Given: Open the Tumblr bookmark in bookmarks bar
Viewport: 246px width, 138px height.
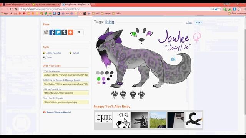Looking at the screenshot, I should [x=59, y=13].
